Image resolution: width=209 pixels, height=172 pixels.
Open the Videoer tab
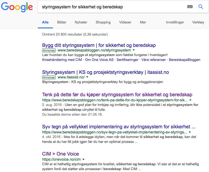125,22
